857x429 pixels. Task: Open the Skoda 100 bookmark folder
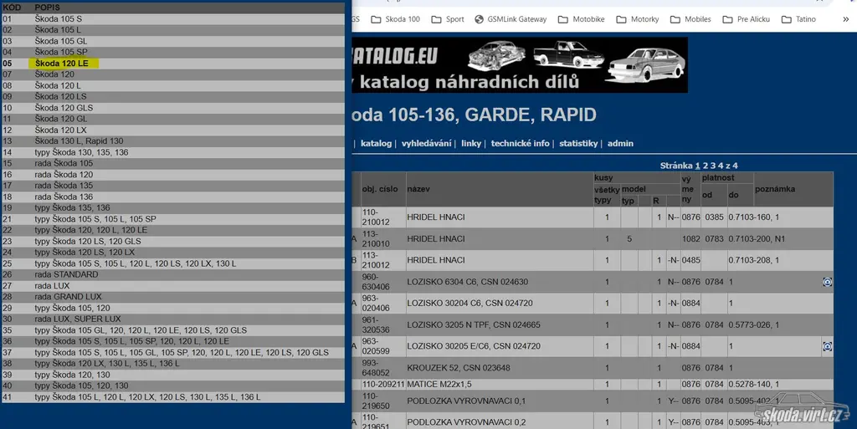(395, 19)
